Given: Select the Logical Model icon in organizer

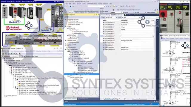Looking at the screenshot, I should 67,48.
